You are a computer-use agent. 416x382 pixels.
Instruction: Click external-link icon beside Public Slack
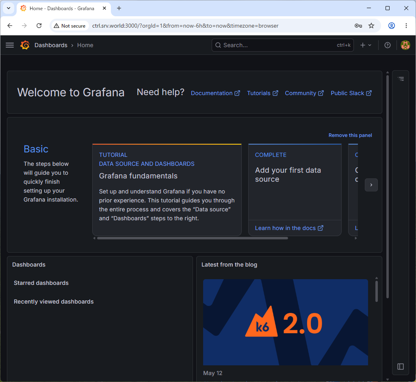tap(369, 93)
